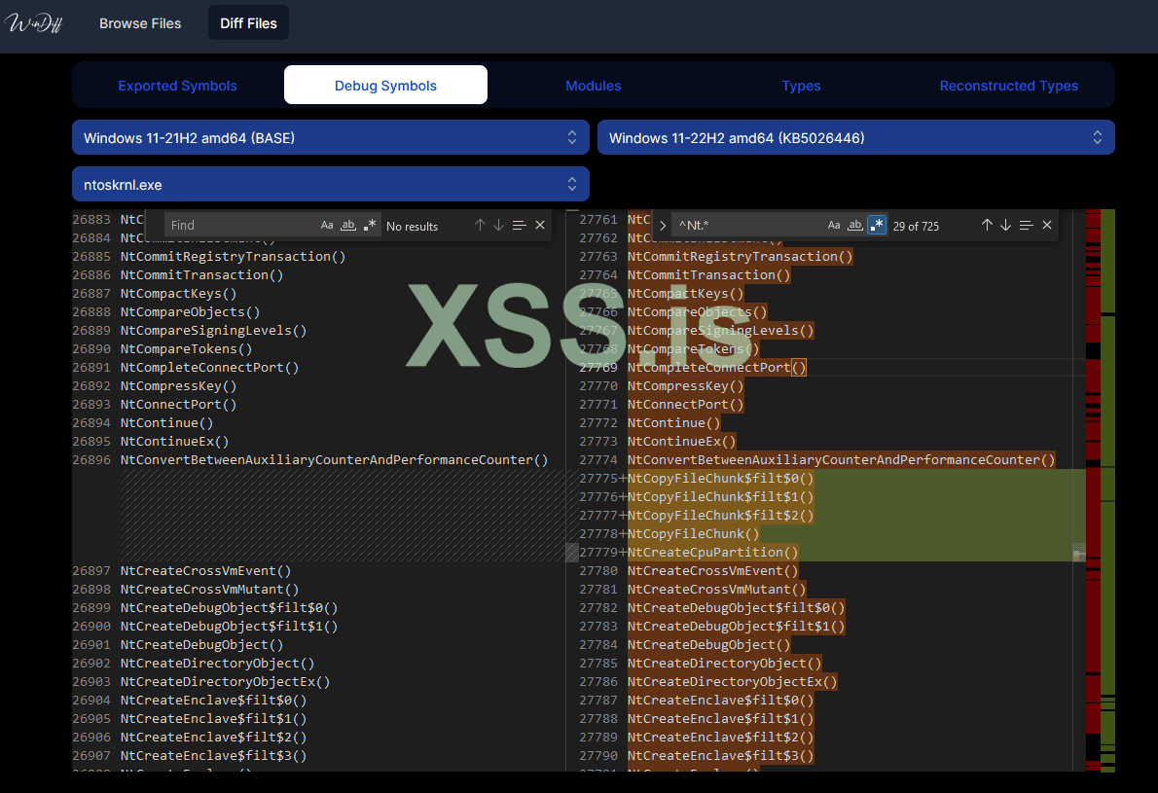Click line number 26896 in left pane
This screenshot has width=1158, height=793.
pyautogui.click(x=91, y=460)
